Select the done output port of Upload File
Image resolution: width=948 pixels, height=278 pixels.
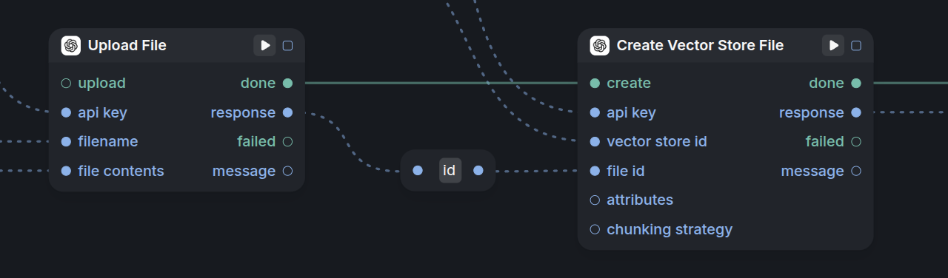(x=287, y=83)
